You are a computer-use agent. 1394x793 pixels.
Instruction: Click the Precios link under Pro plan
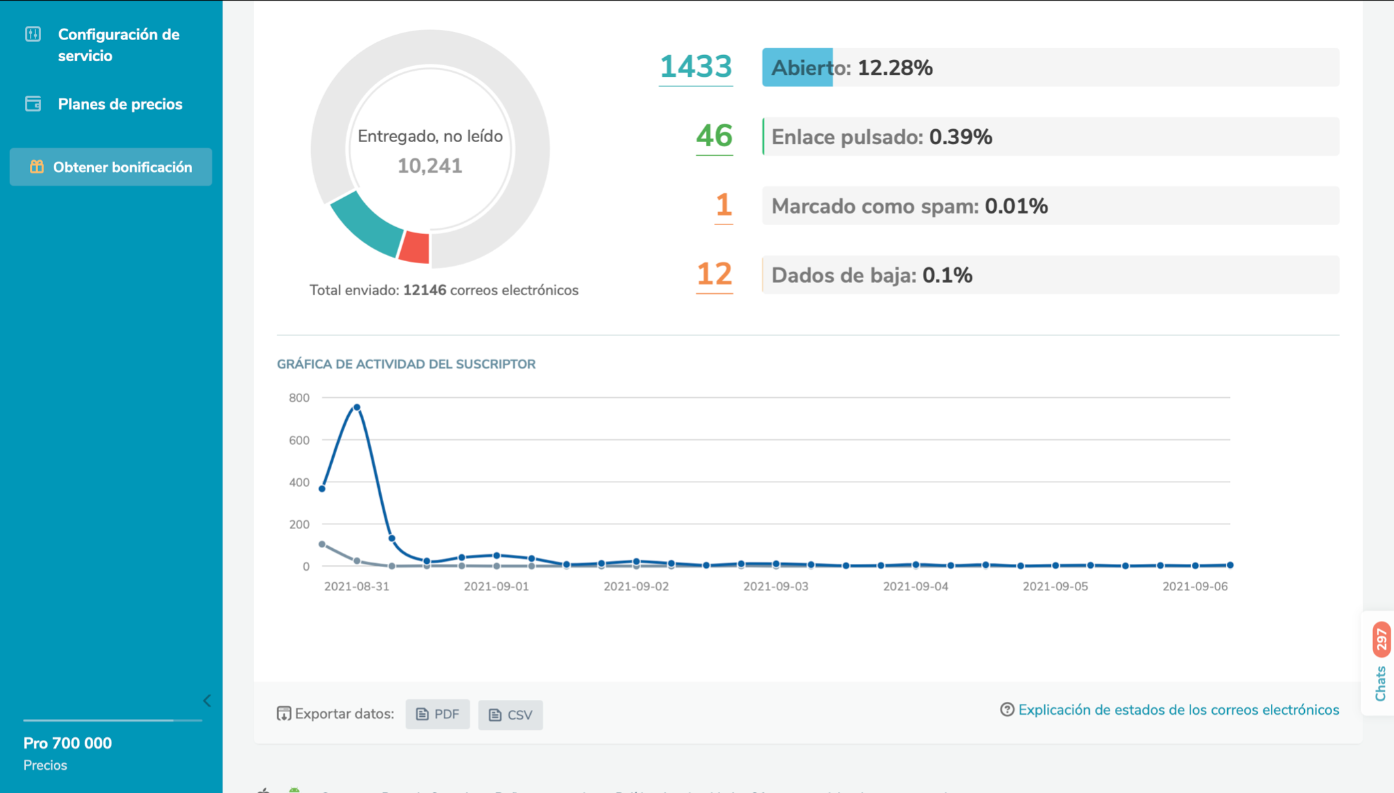click(45, 765)
